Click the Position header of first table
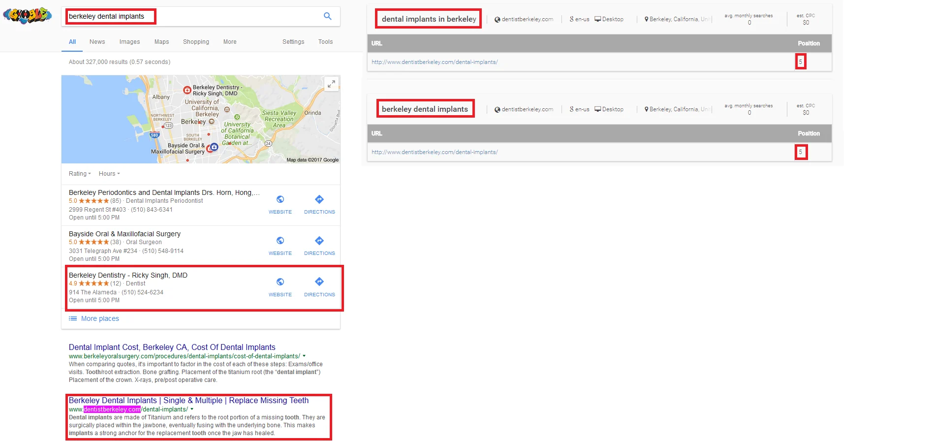 click(x=809, y=43)
